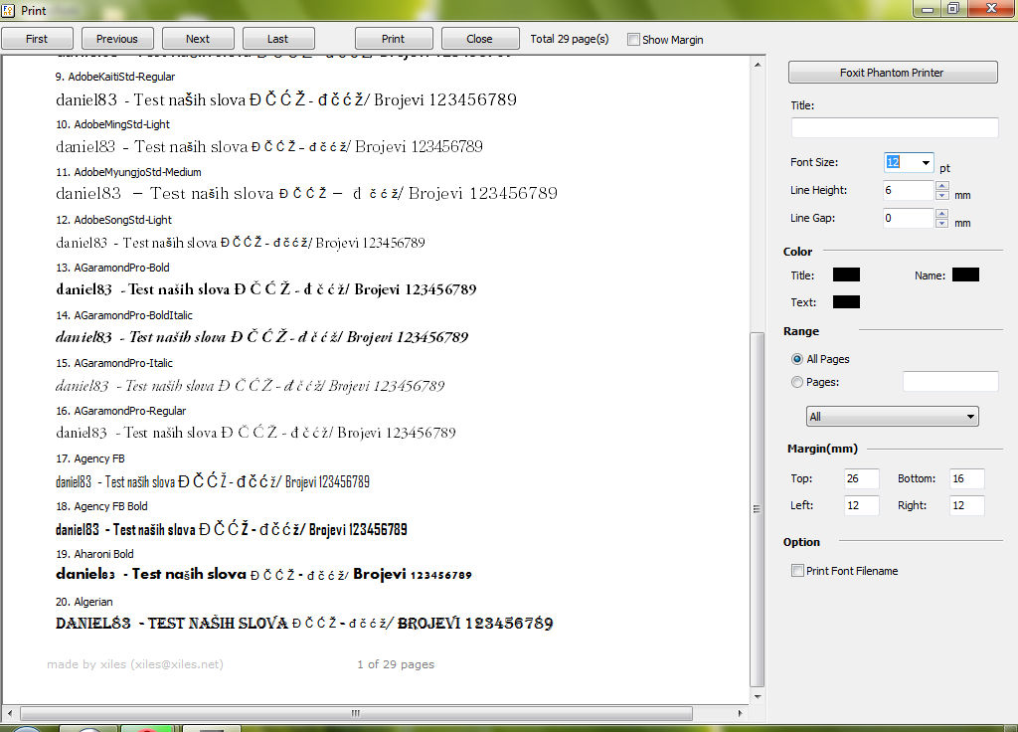Click font label 14. AGaramondPro-BoldItalic

tap(124, 315)
